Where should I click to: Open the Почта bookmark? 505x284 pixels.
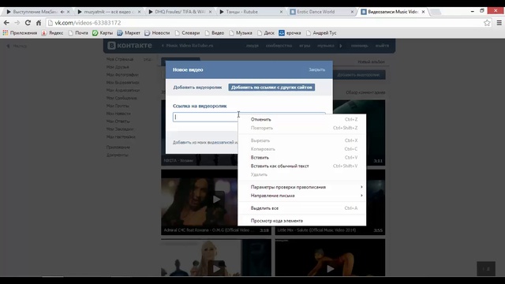[78, 33]
